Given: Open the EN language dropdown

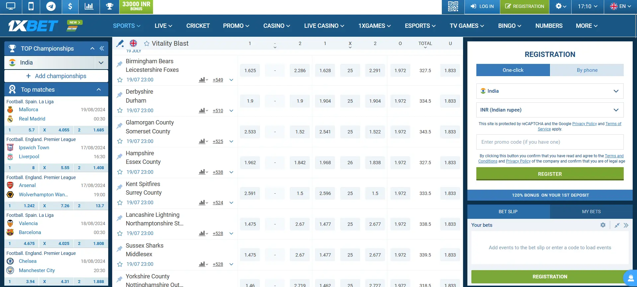Looking at the screenshot, I should (x=620, y=6).
